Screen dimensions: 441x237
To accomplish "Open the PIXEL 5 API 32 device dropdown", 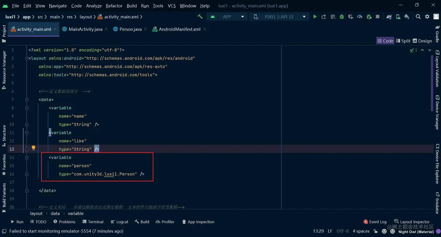I will click(279, 17).
